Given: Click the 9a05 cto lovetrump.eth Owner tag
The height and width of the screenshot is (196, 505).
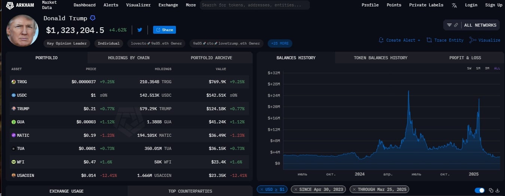Looking at the screenshot, I should [226, 43].
